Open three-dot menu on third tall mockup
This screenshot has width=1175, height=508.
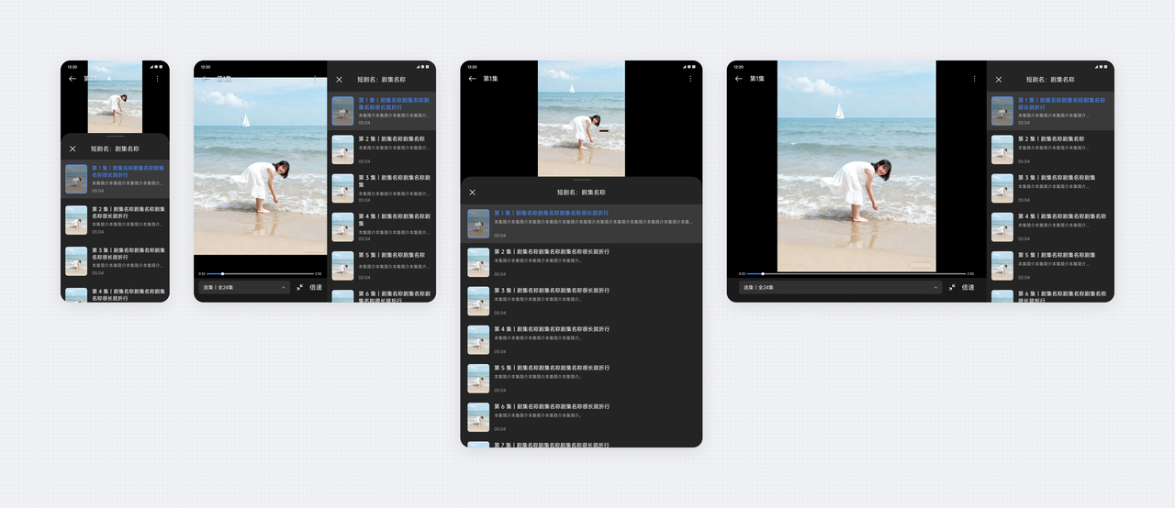coord(690,79)
